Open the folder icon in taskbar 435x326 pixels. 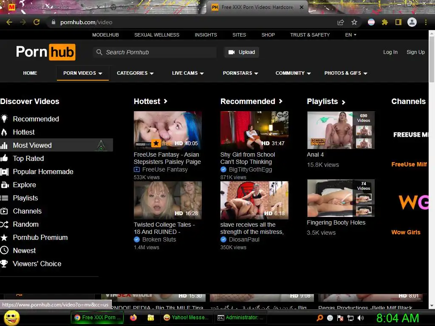tap(150, 318)
